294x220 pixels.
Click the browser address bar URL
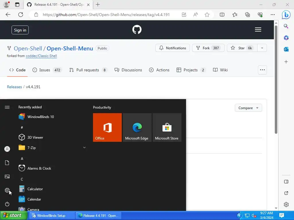point(106,15)
